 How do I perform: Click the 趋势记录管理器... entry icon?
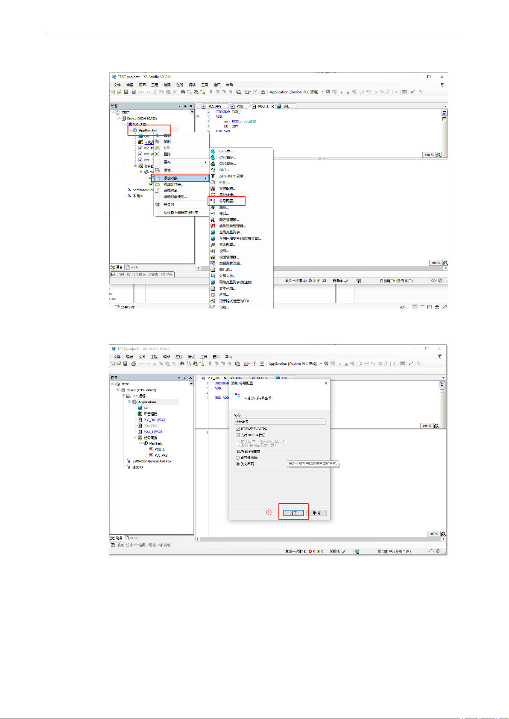pyautogui.click(x=213, y=226)
